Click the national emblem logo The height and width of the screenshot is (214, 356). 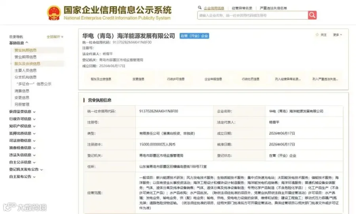coord(54,13)
